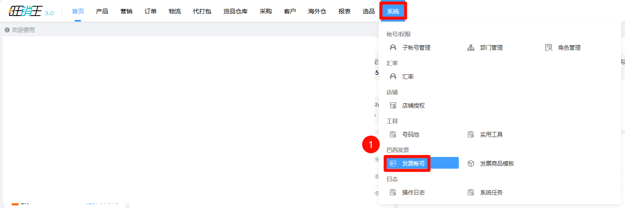Open the 报表 navigation menu
Viewport: 625px width, 208px height.
pyautogui.click(x=345, y=11)
